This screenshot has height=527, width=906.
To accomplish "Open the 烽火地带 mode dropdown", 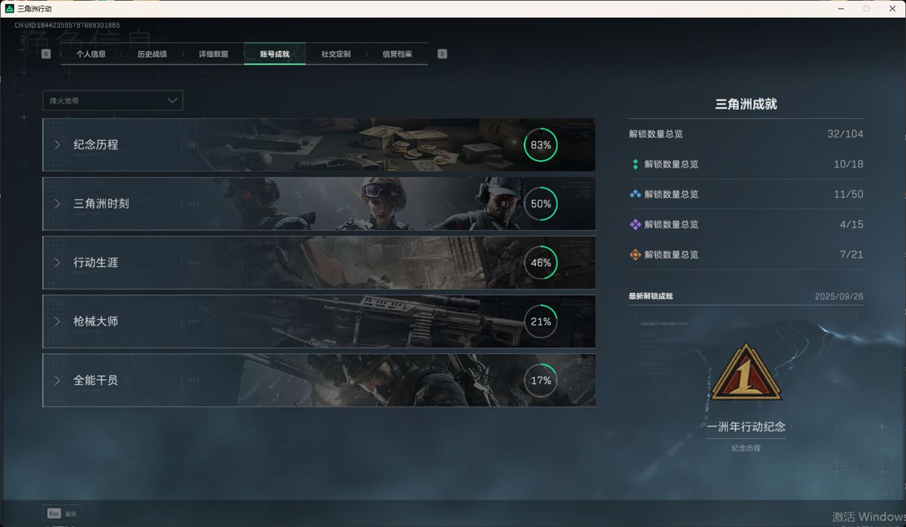I will click(113, 100).
